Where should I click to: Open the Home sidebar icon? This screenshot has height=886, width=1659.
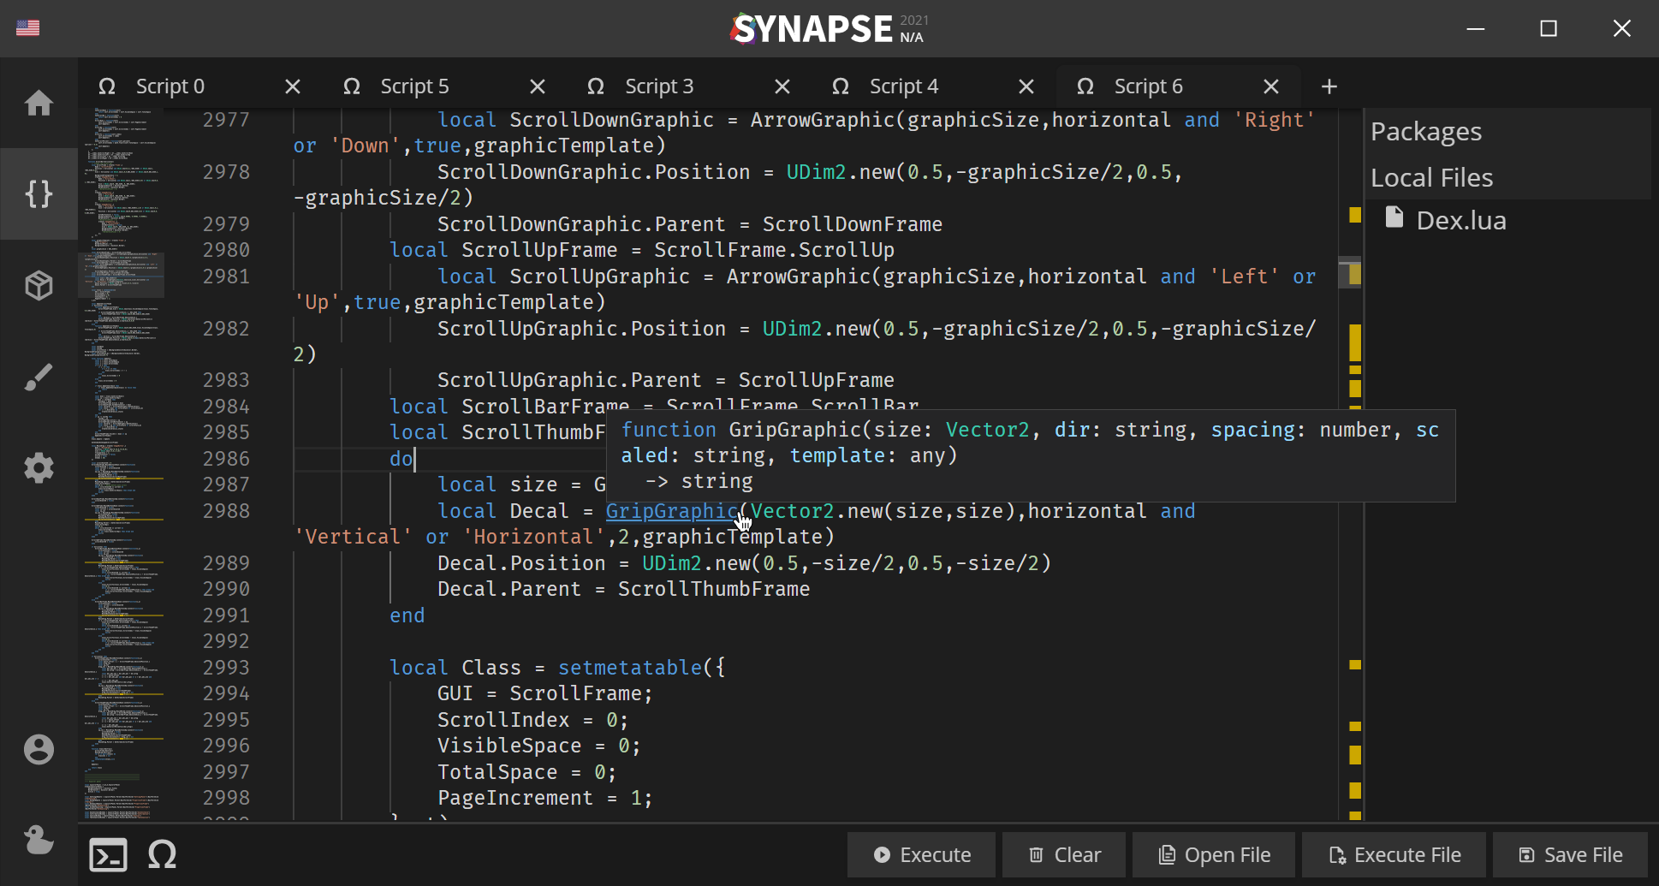[x=39, y=104]
